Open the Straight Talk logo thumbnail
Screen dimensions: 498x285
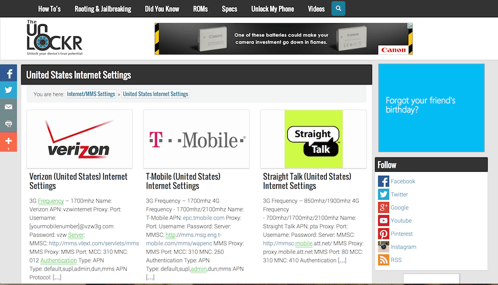click(x=313, y=139)
